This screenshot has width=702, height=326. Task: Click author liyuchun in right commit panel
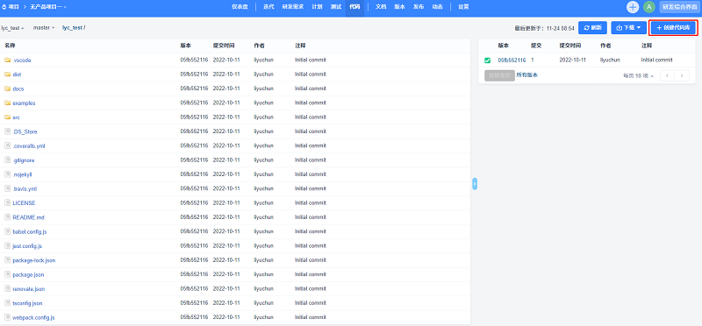(610, 60)
